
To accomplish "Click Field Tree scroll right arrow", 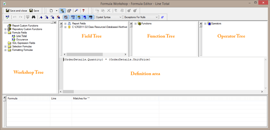I will coord(125,54).
